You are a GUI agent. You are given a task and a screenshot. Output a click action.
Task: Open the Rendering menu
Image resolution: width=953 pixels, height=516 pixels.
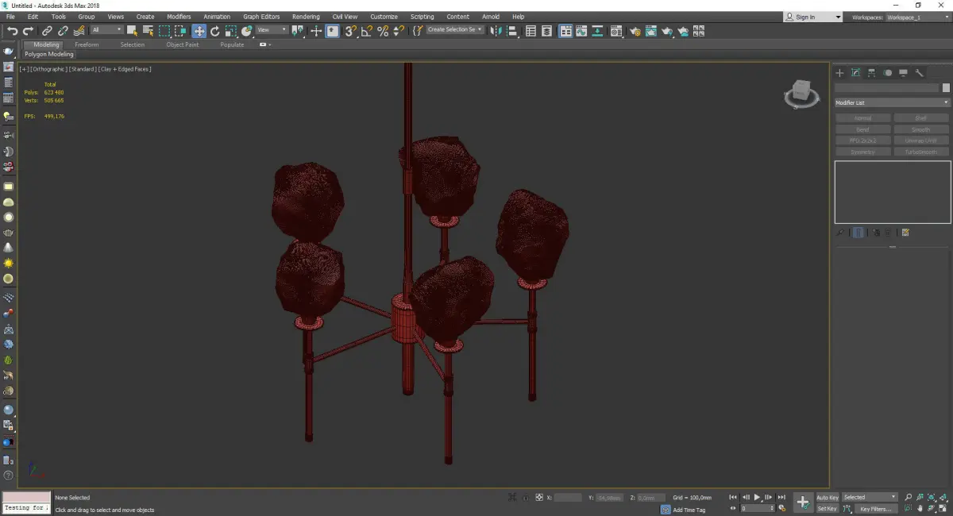pos(306,17)
